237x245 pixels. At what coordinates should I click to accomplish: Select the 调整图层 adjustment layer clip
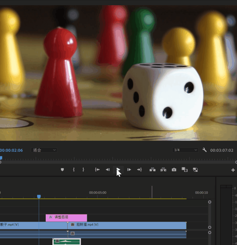click(x=66, y=218)
